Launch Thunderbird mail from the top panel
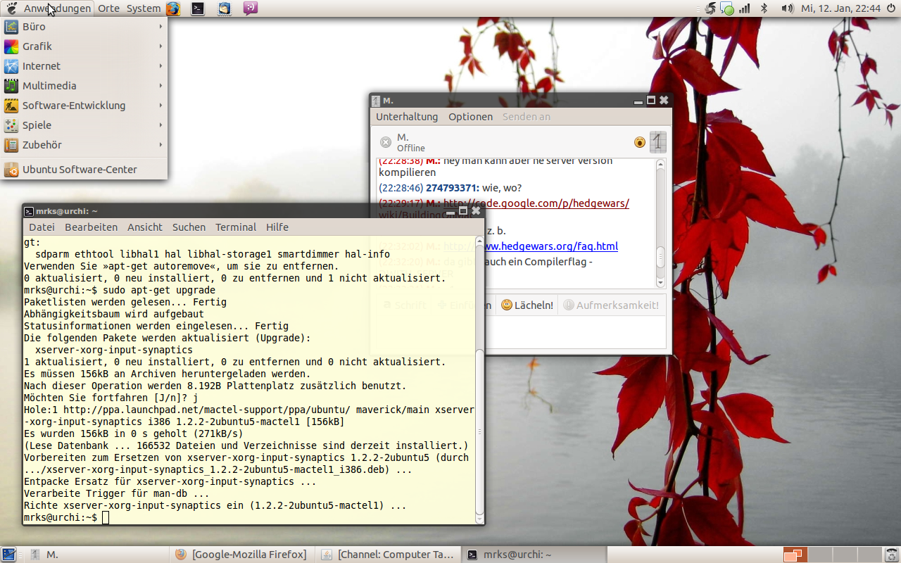 click(224, 8)
